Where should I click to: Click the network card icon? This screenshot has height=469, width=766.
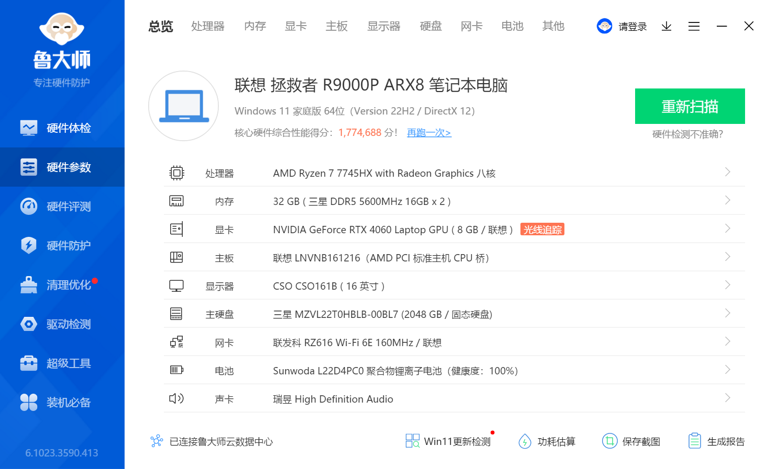pos(176,342)
